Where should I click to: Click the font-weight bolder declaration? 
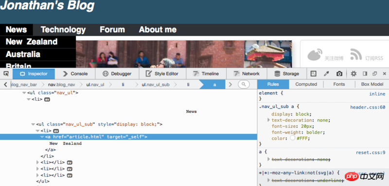coord(298,132)
